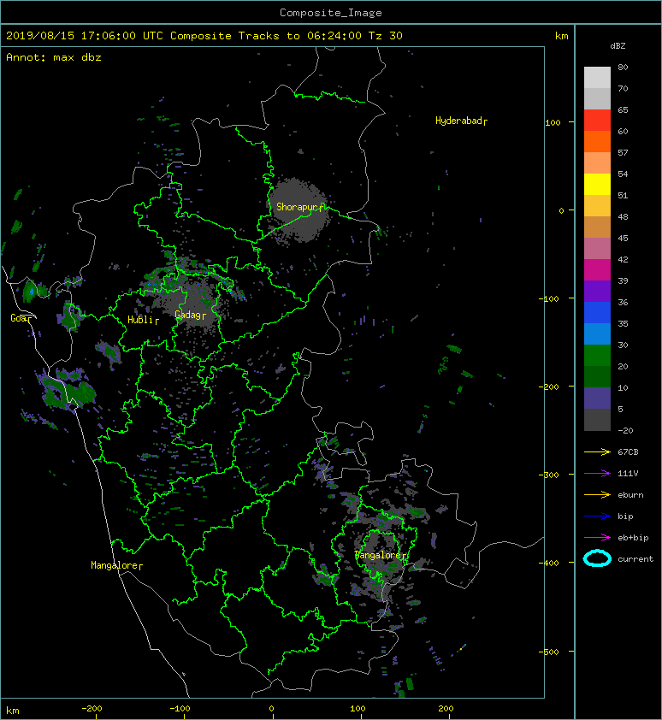Click the 67CB legend label
Viewport: 662px width, 720px height.
pos(628,452)
